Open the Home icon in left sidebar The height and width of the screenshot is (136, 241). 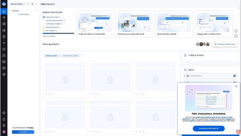[4, 11]
